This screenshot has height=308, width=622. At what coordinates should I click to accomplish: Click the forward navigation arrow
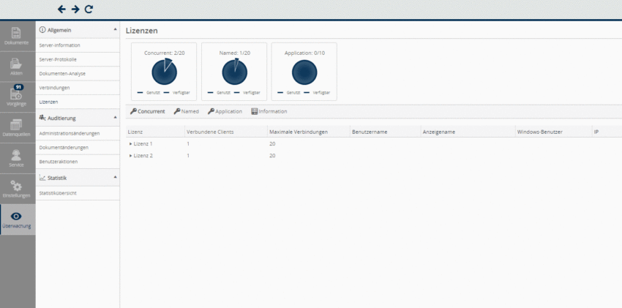coord(75,10)
